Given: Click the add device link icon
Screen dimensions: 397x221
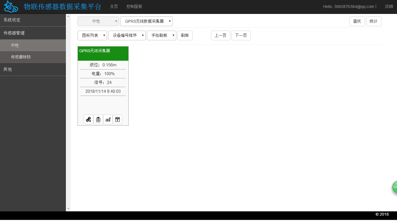Looking at the screenshot, I should tap(88, 119).
